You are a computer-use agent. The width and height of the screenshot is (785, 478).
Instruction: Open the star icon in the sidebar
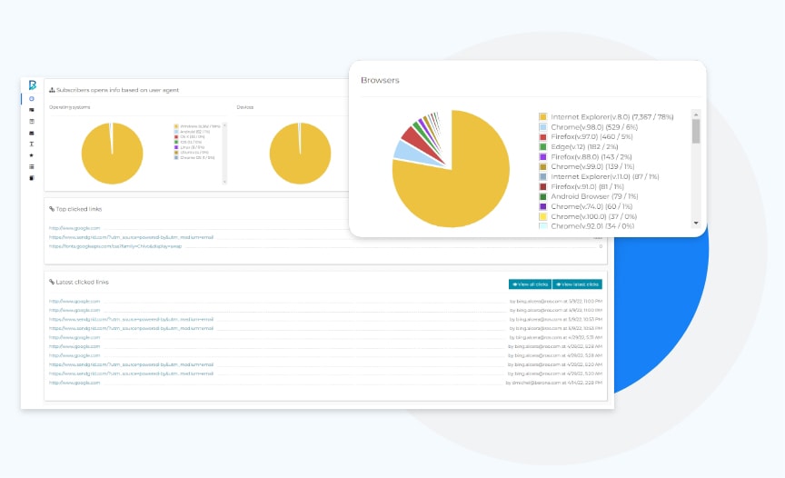(x=32, y=155)
